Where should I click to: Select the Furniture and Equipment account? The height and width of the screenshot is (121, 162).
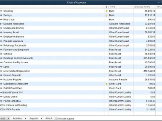click(16, 50)
